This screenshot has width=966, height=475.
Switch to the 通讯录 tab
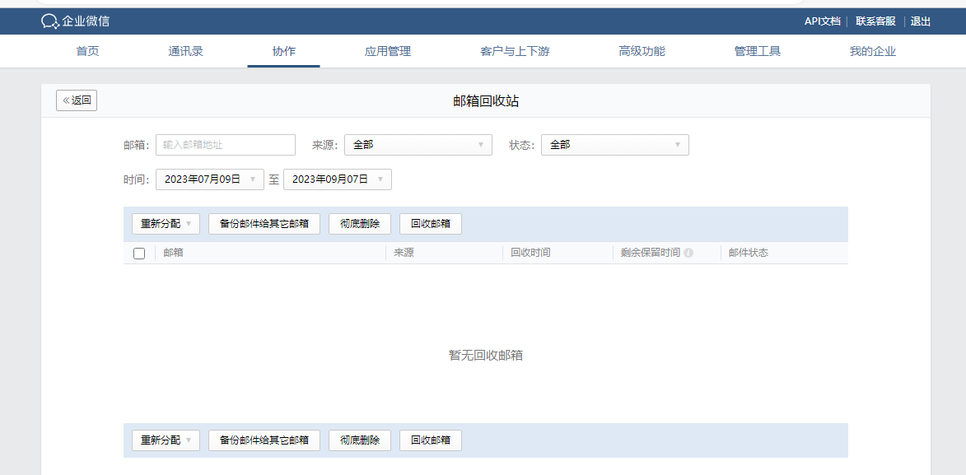pyautogui.click(x=184, y=50)
